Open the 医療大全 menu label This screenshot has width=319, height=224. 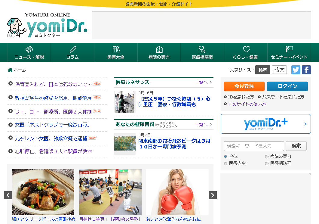[x=116, y=57]
